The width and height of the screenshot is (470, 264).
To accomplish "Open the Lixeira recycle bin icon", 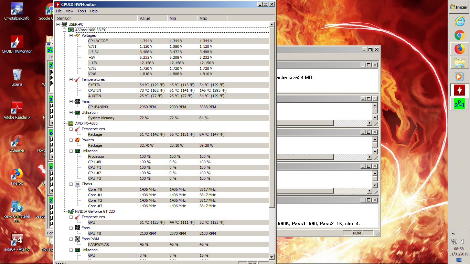I will click(x=17, y=77).
